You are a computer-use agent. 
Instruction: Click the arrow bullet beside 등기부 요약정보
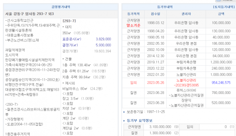coord(124,121)
